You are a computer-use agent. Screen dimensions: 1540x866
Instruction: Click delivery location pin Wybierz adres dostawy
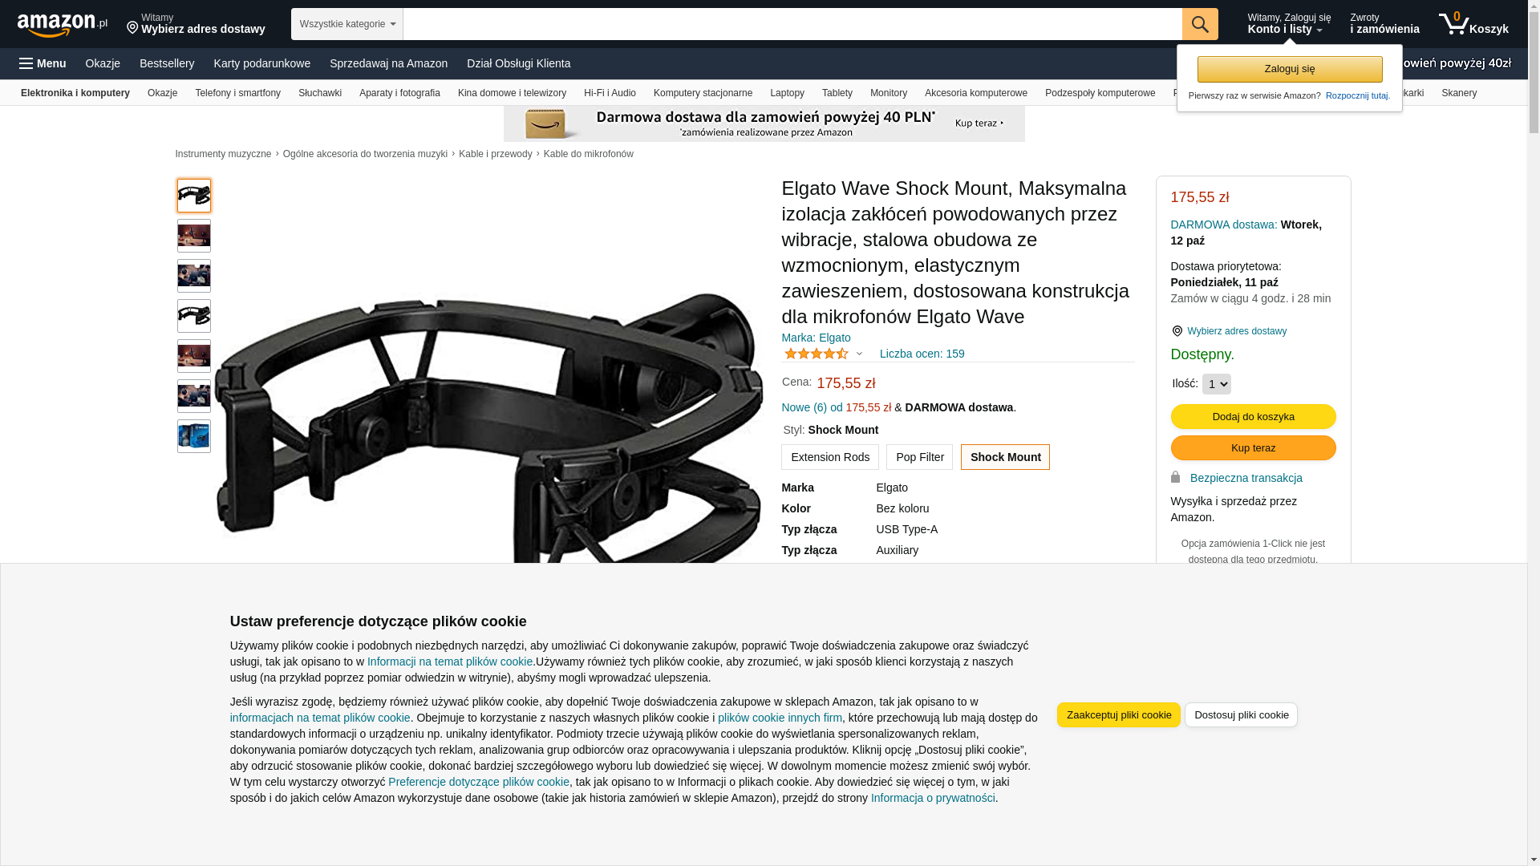pos(1228,331)
